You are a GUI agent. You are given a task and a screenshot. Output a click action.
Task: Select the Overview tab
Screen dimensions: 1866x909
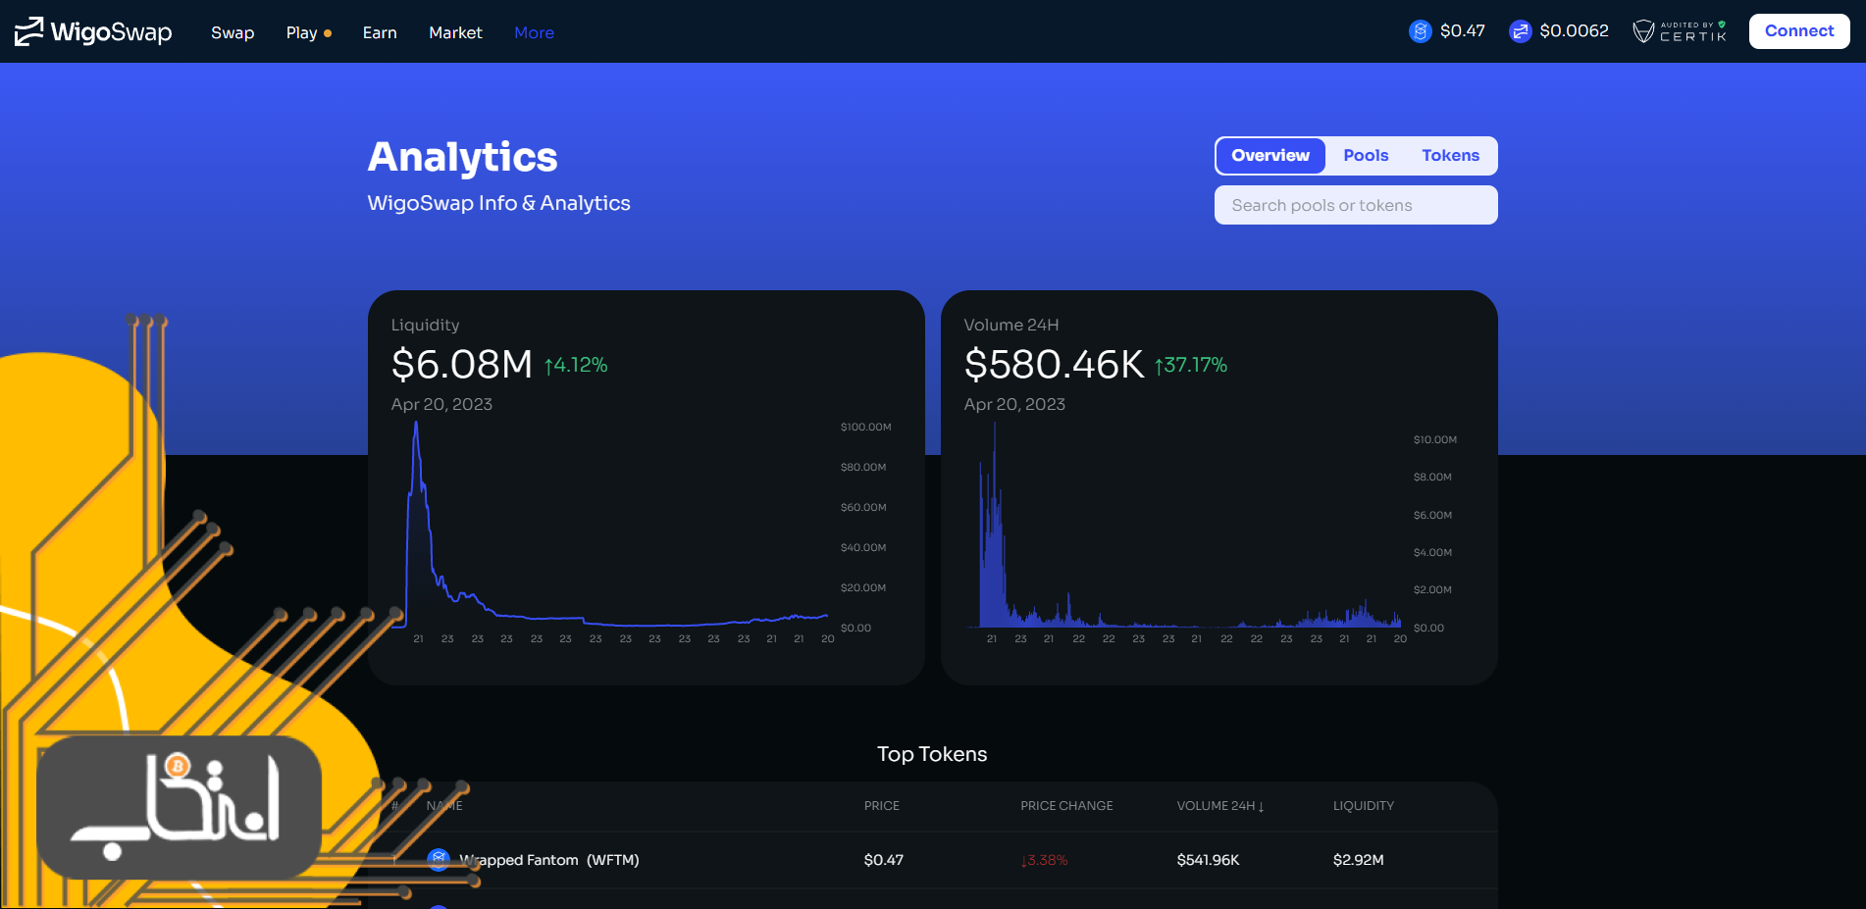tap(1270, 156)
